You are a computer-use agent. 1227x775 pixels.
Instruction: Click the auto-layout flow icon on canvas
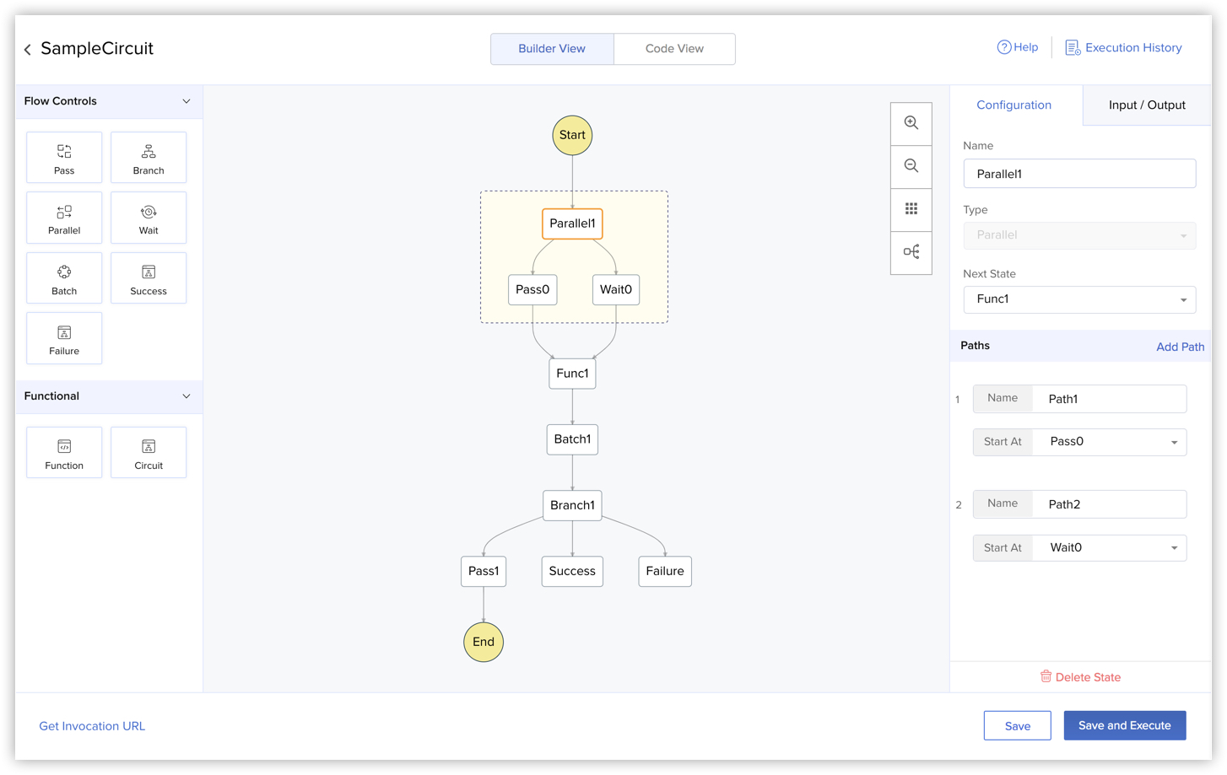point(911,252)
